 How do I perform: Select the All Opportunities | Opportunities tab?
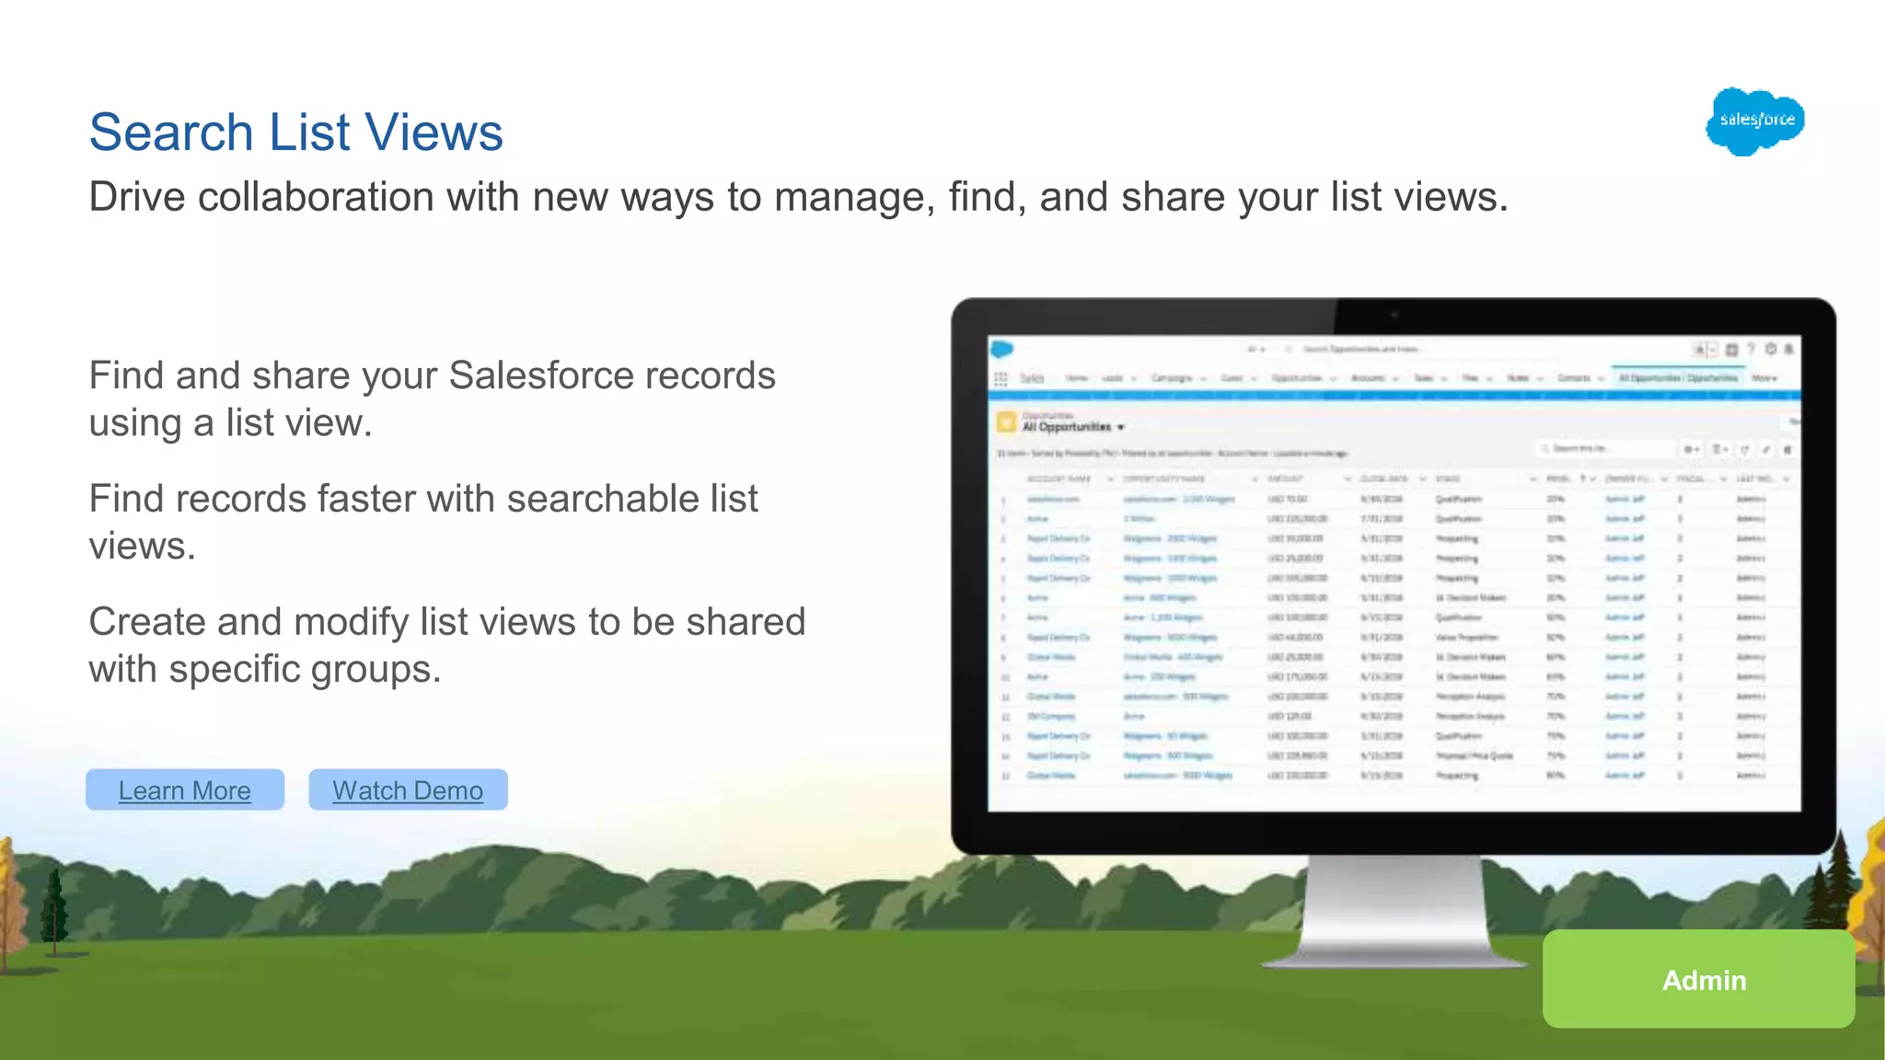pyautogui.click(x=1678, y=378)
